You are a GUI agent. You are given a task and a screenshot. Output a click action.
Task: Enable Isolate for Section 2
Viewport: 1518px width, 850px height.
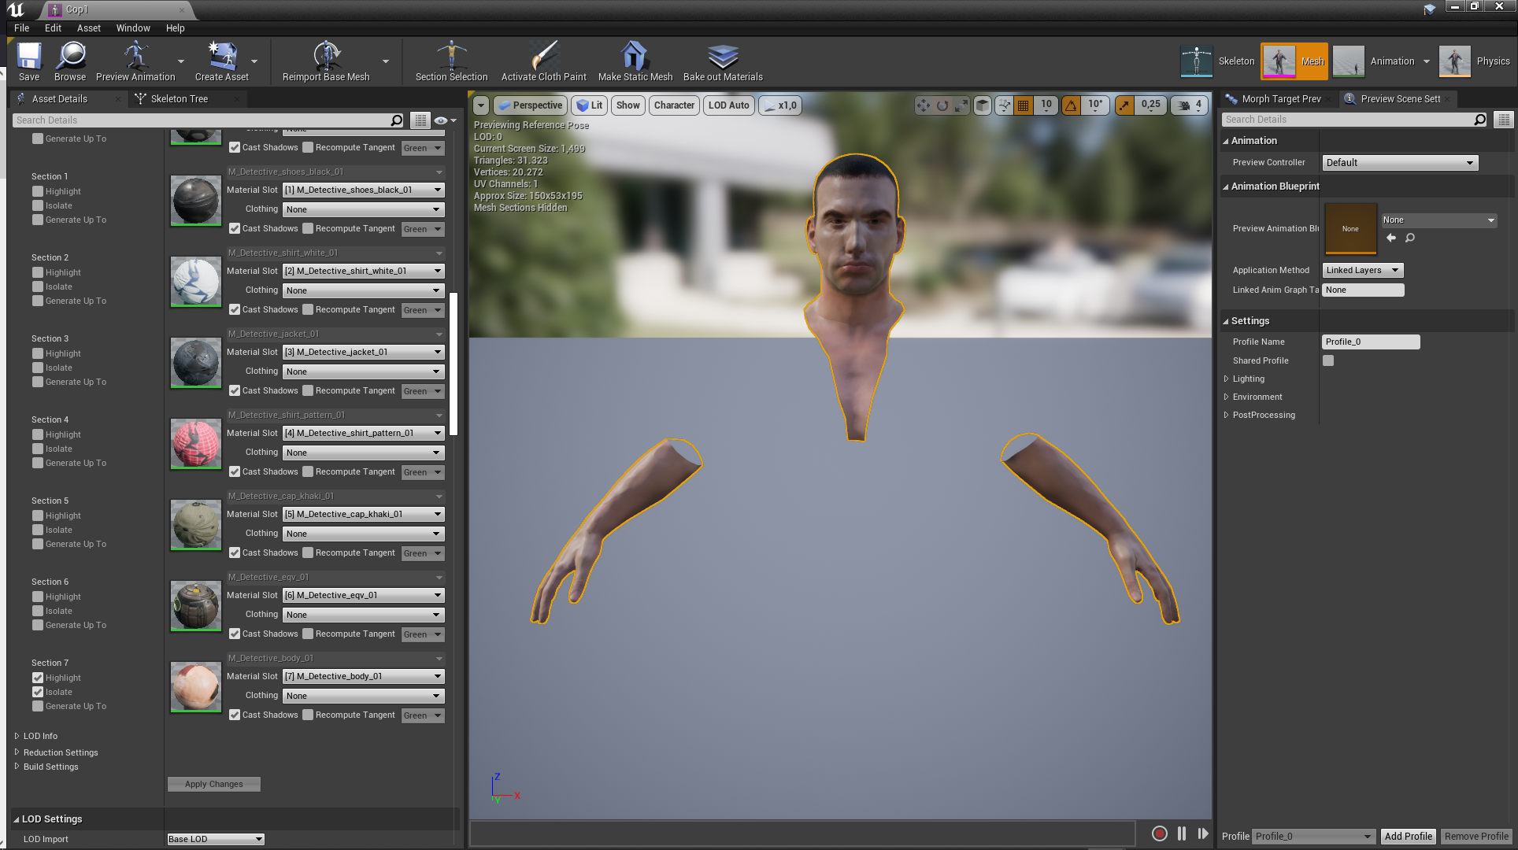click(38, 286)
